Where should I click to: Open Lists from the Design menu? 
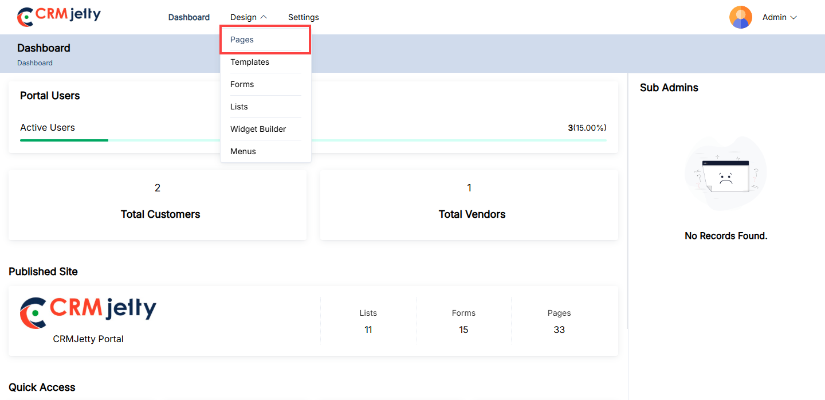click(239, 107)
